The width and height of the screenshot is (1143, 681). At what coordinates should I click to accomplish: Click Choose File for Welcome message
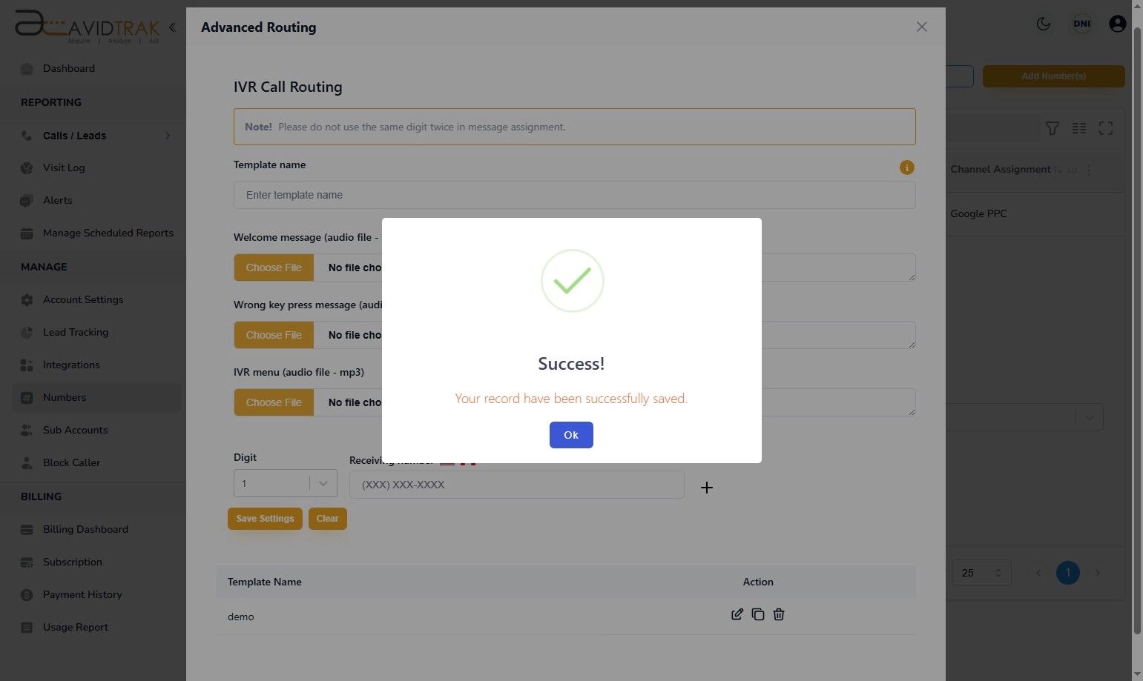pyautogui.click(x=274, y=268)
